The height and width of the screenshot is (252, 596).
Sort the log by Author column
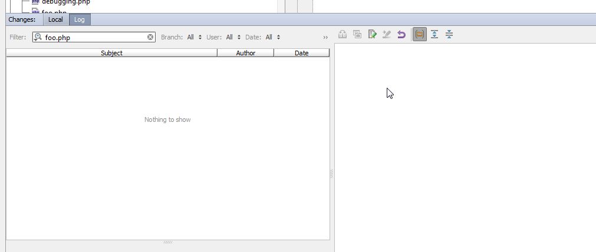click(246, 53)
